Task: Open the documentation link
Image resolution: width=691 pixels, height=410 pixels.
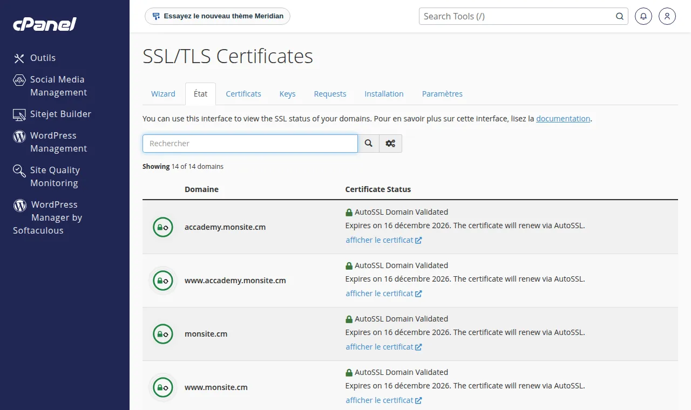Action: 563,119
